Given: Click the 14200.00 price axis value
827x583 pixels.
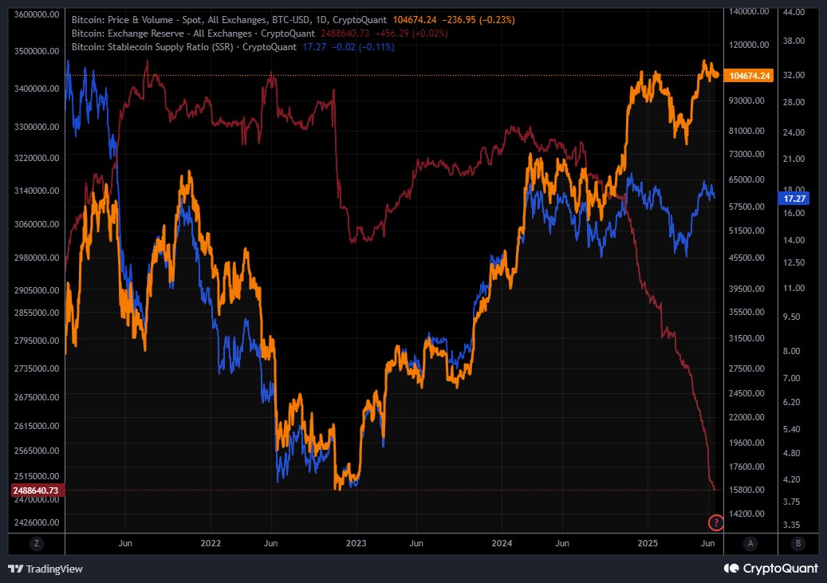Looking at the screenshot, I should click(746, 514).
